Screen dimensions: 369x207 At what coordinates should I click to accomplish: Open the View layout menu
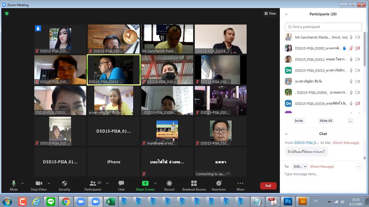coord(270,13)
